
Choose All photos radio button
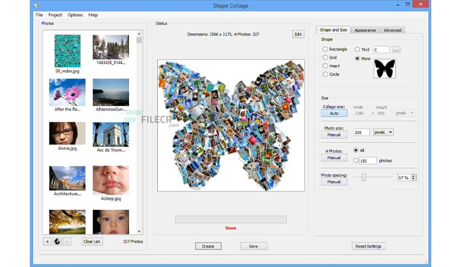pos(356,150)
